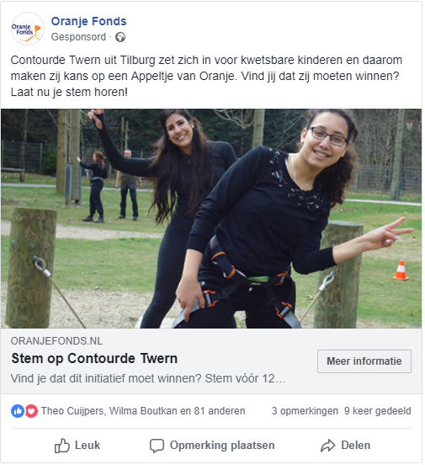The width and height of the screenshot is (425, 465).
Task: Click the Gesponsord label
Action: pyautogui.click(x=78, y=37)
